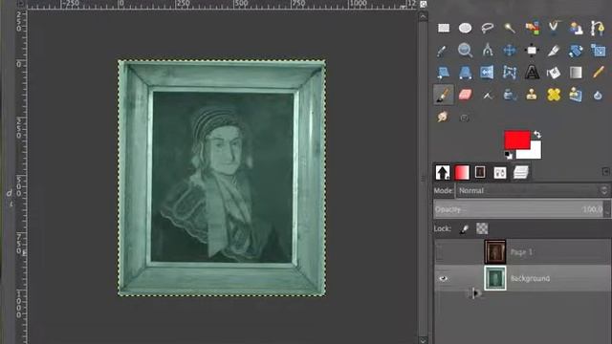Select the Text tool
Viewport: 612px width, 344px height.
coord(532,73)
